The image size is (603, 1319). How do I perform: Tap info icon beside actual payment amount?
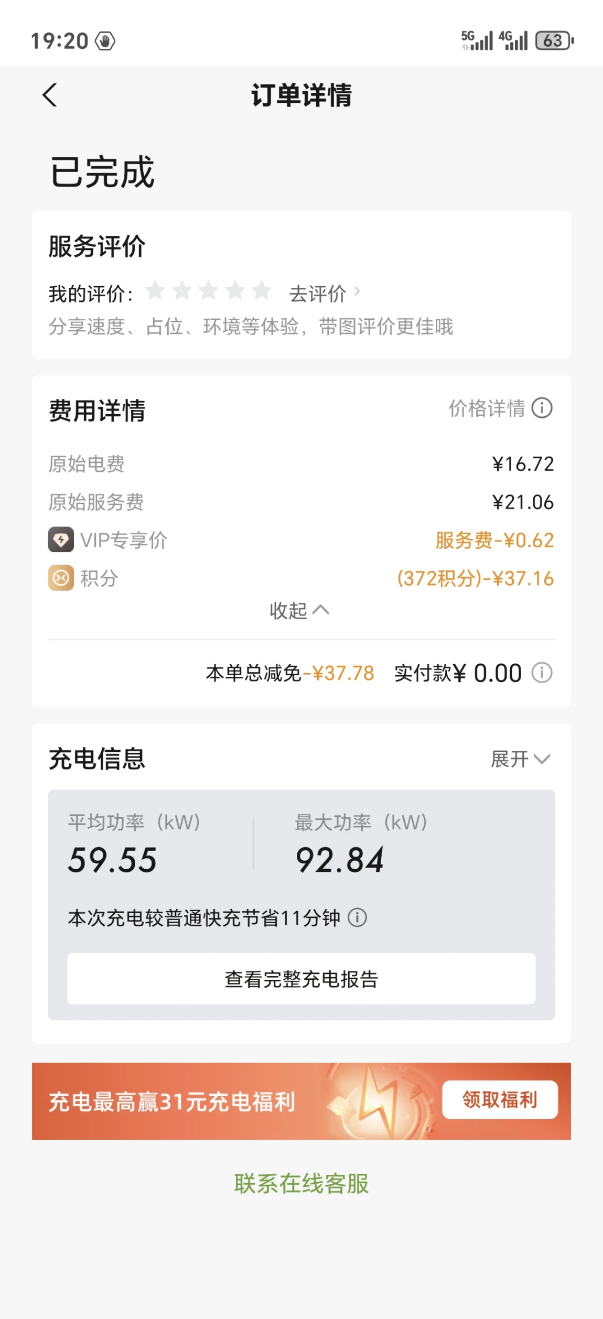[542, 673]
